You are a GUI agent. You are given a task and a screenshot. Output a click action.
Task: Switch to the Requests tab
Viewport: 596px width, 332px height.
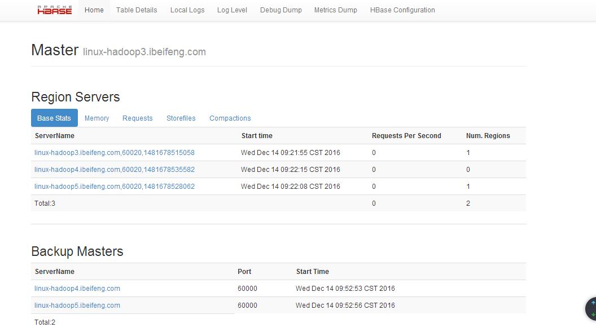(138, 118)
